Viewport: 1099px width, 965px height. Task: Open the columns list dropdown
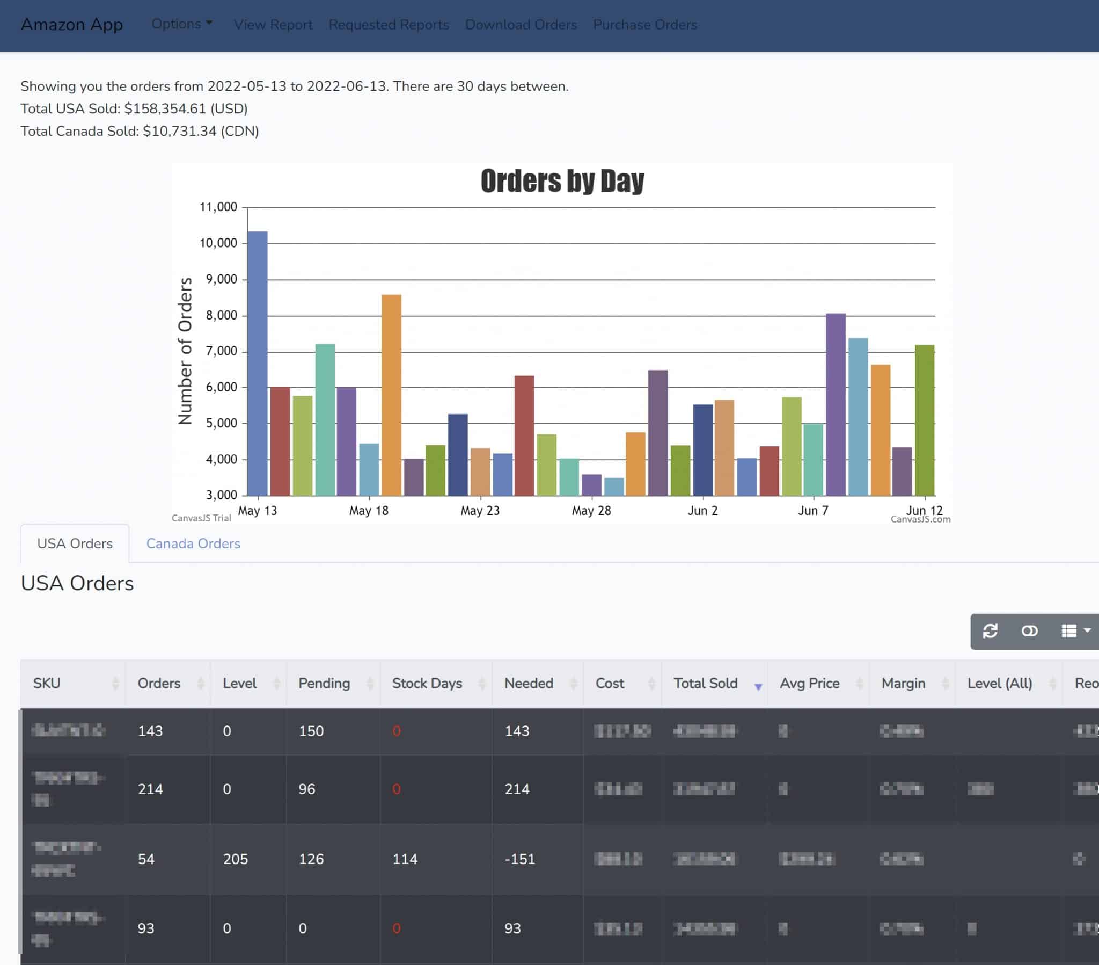[x=1075, y=631]
